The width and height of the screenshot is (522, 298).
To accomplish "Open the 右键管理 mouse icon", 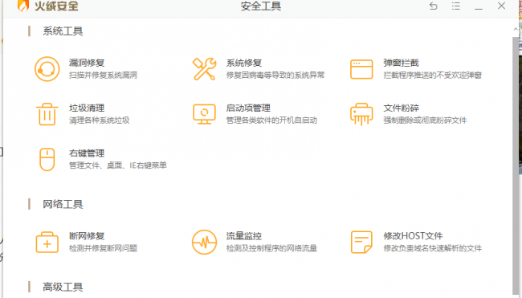I will [x=47, y=159].
